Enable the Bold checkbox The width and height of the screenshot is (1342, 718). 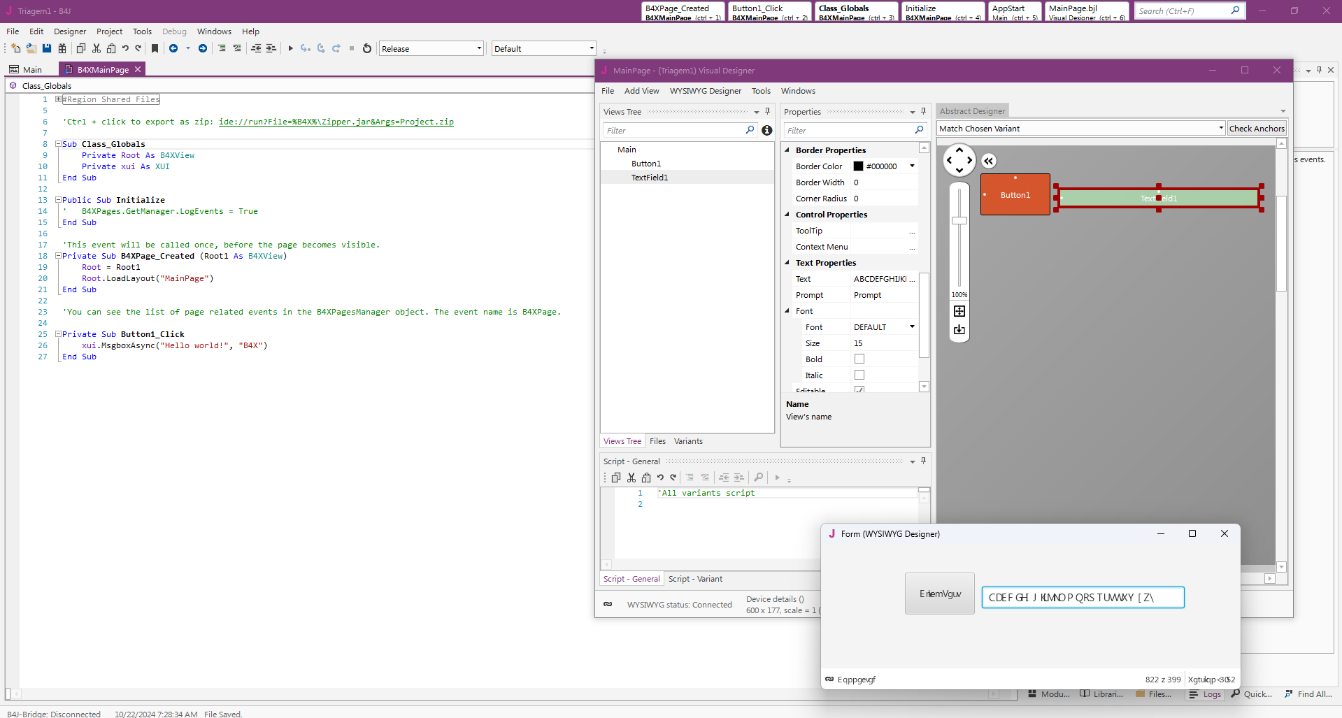[859, 359]
